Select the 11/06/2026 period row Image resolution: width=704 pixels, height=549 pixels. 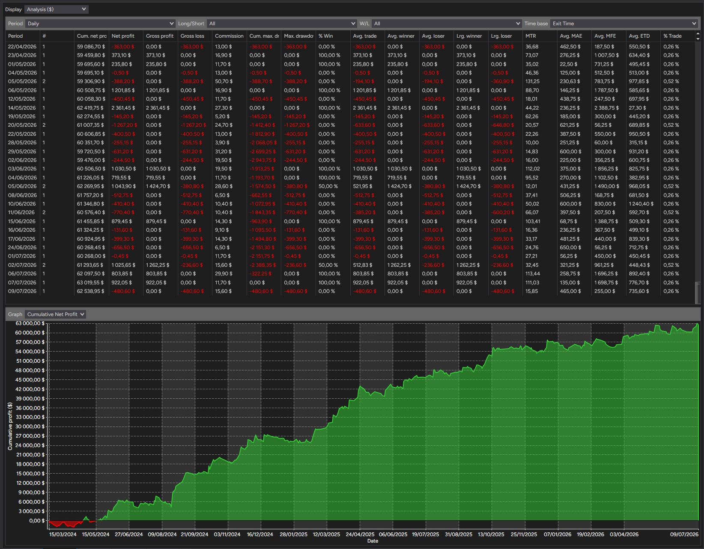click(x=350, y=212)
